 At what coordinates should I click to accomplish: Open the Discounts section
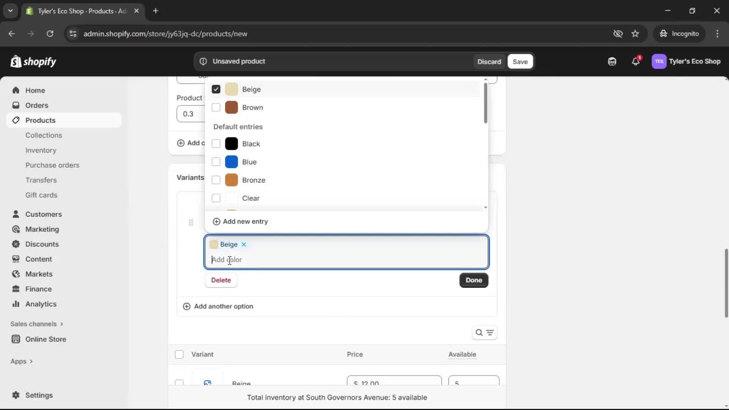[x=42, y=244]
